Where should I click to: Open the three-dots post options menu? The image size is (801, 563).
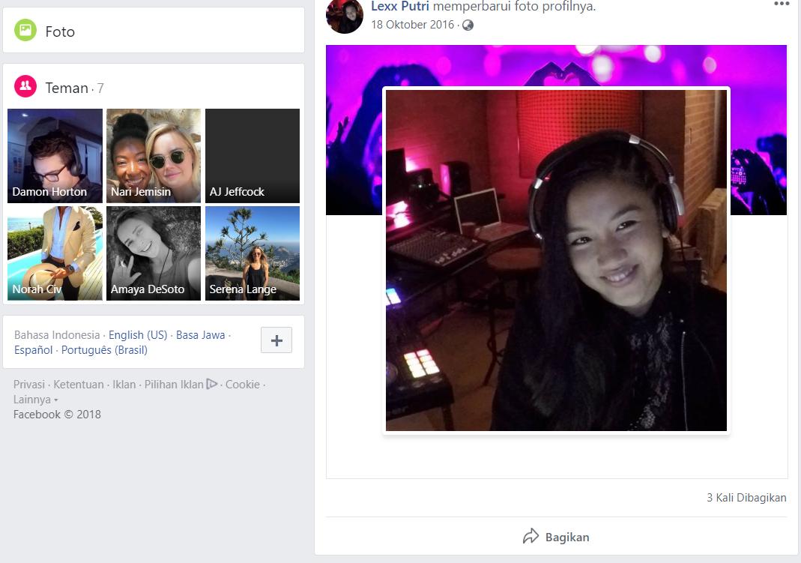coord(782,4)
